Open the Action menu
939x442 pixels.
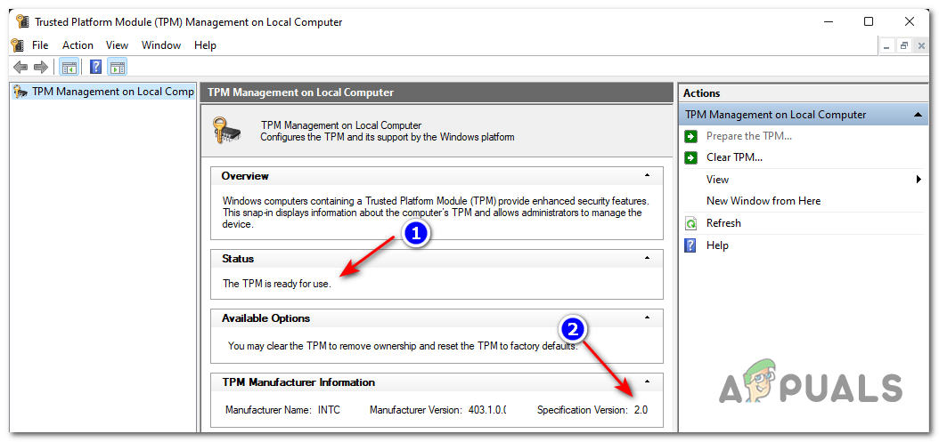click(x=78, y=44)
